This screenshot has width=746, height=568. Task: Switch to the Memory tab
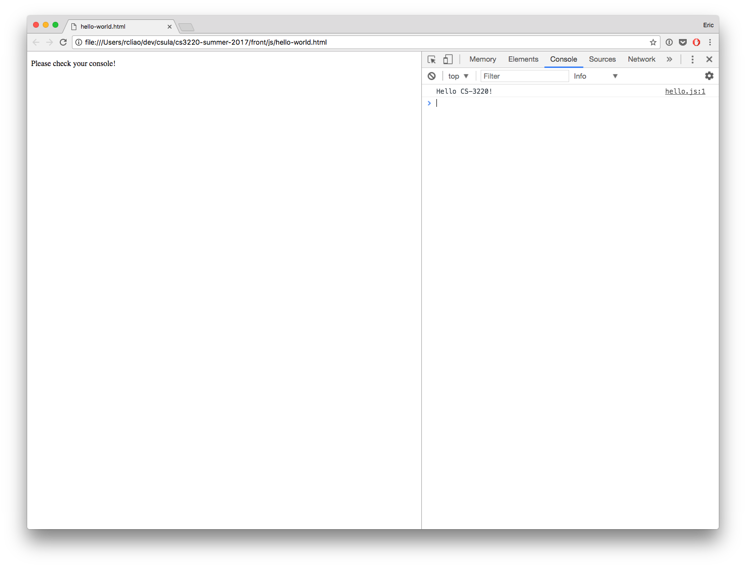coord(483,59)
